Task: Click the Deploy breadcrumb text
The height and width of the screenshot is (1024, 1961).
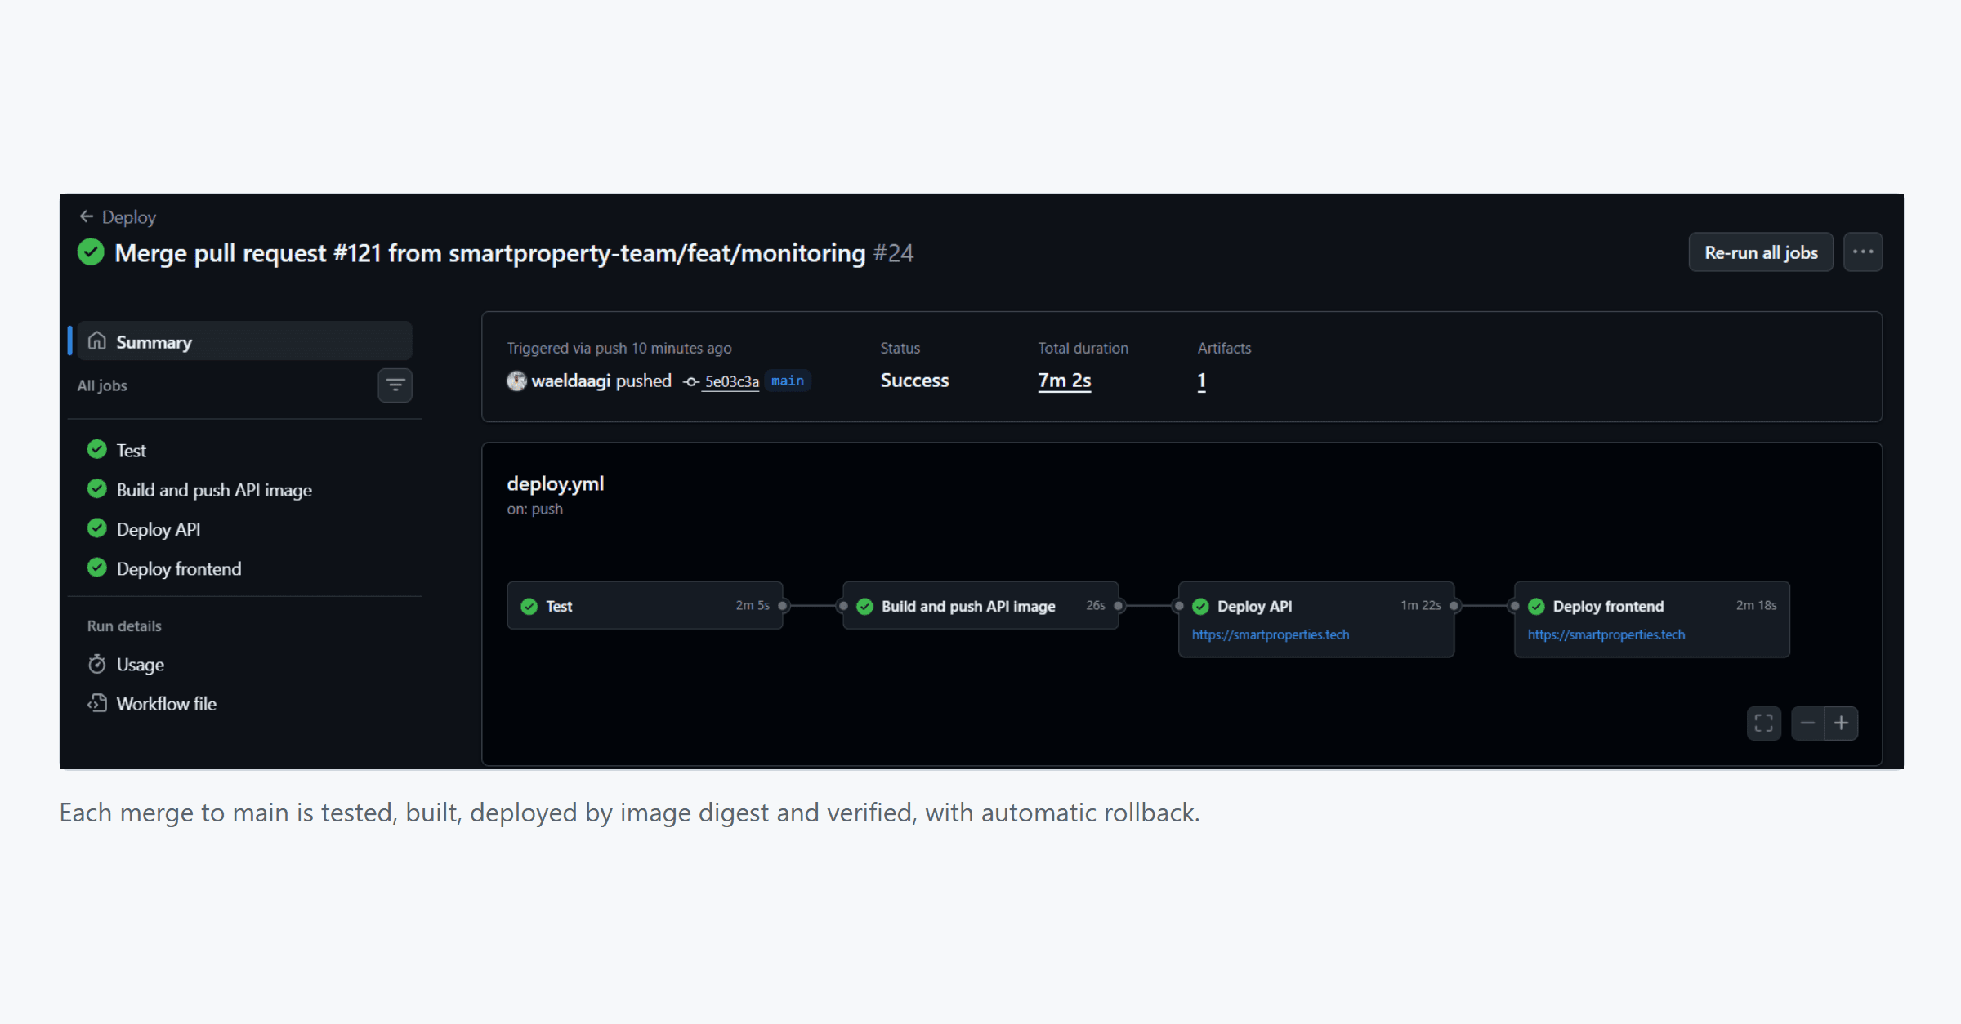Action: point(129,217)
